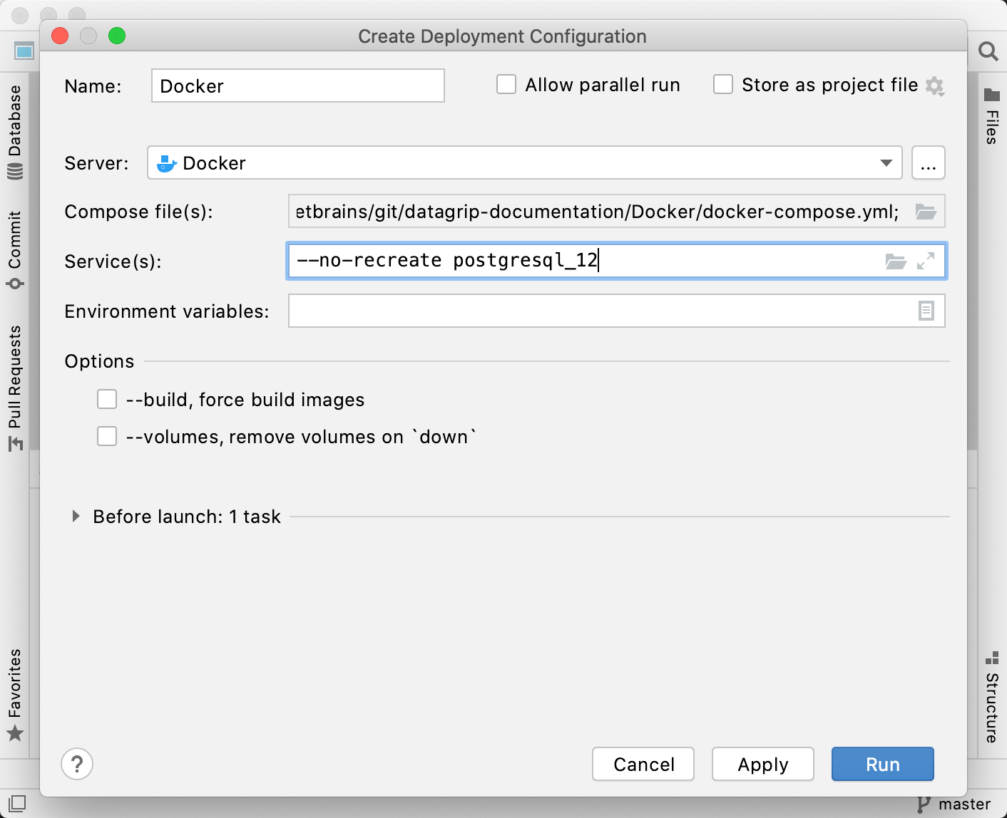
Task: Expand the Before launch task list
Action: tap(76, 517)
